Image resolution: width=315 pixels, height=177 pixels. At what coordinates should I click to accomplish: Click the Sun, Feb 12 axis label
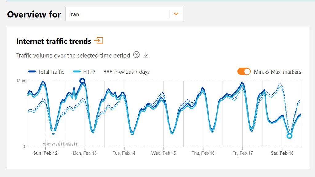pyautogui.click(x=45, y=153)
